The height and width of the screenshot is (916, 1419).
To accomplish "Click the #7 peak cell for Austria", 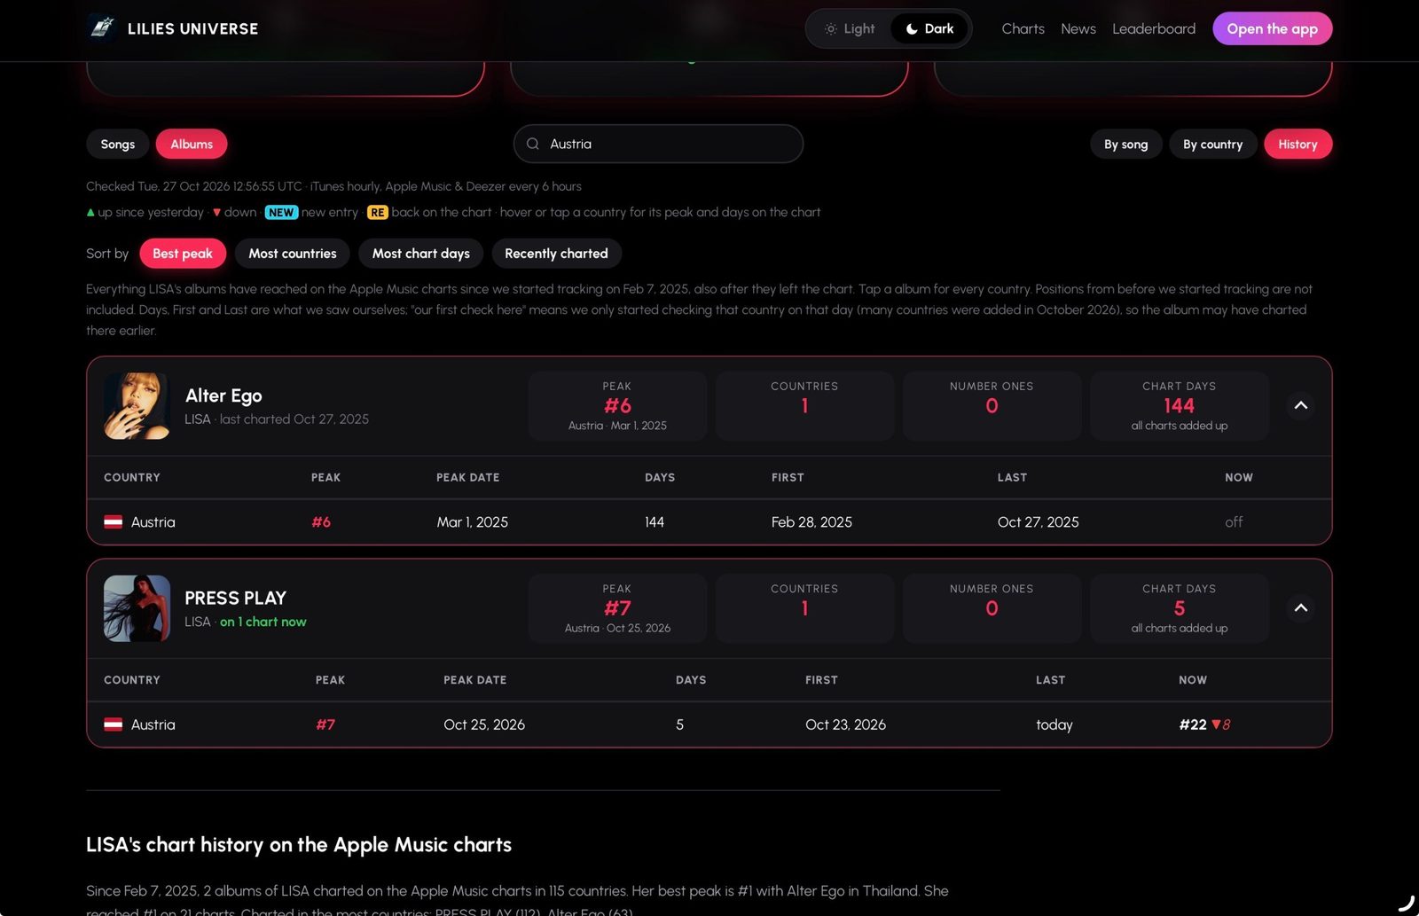I will (x=325, y=724).
